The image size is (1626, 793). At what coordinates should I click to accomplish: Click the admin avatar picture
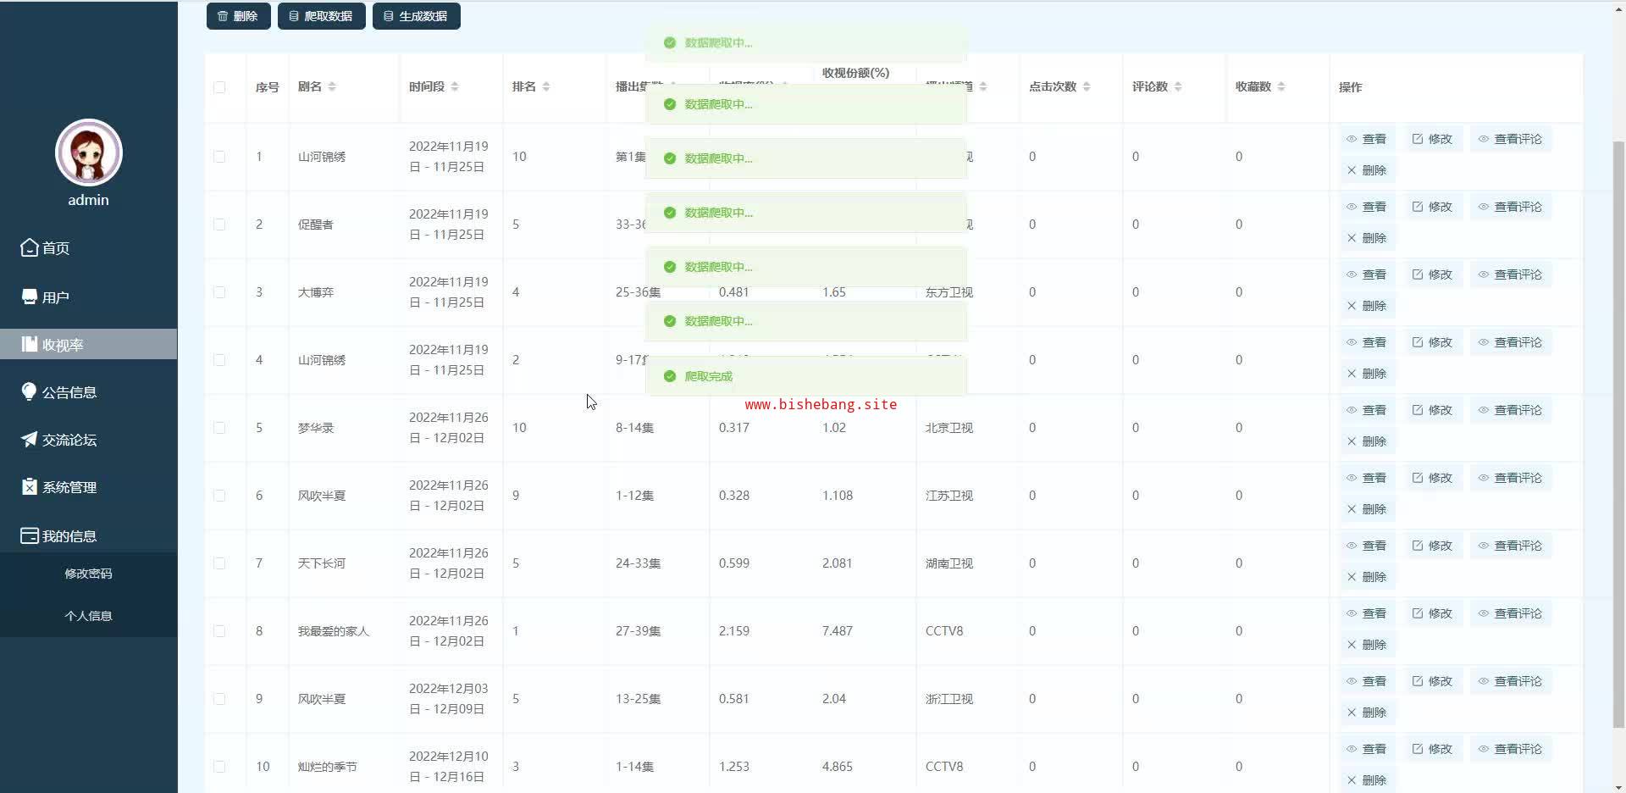point(89,152)
